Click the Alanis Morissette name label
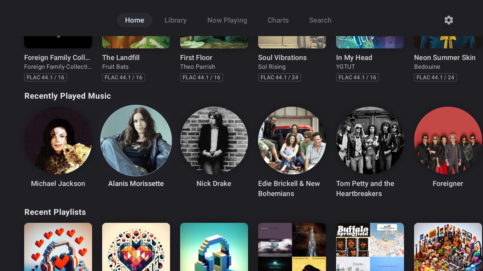Screen dimensions: 483x271 click(x=136, y=183)
